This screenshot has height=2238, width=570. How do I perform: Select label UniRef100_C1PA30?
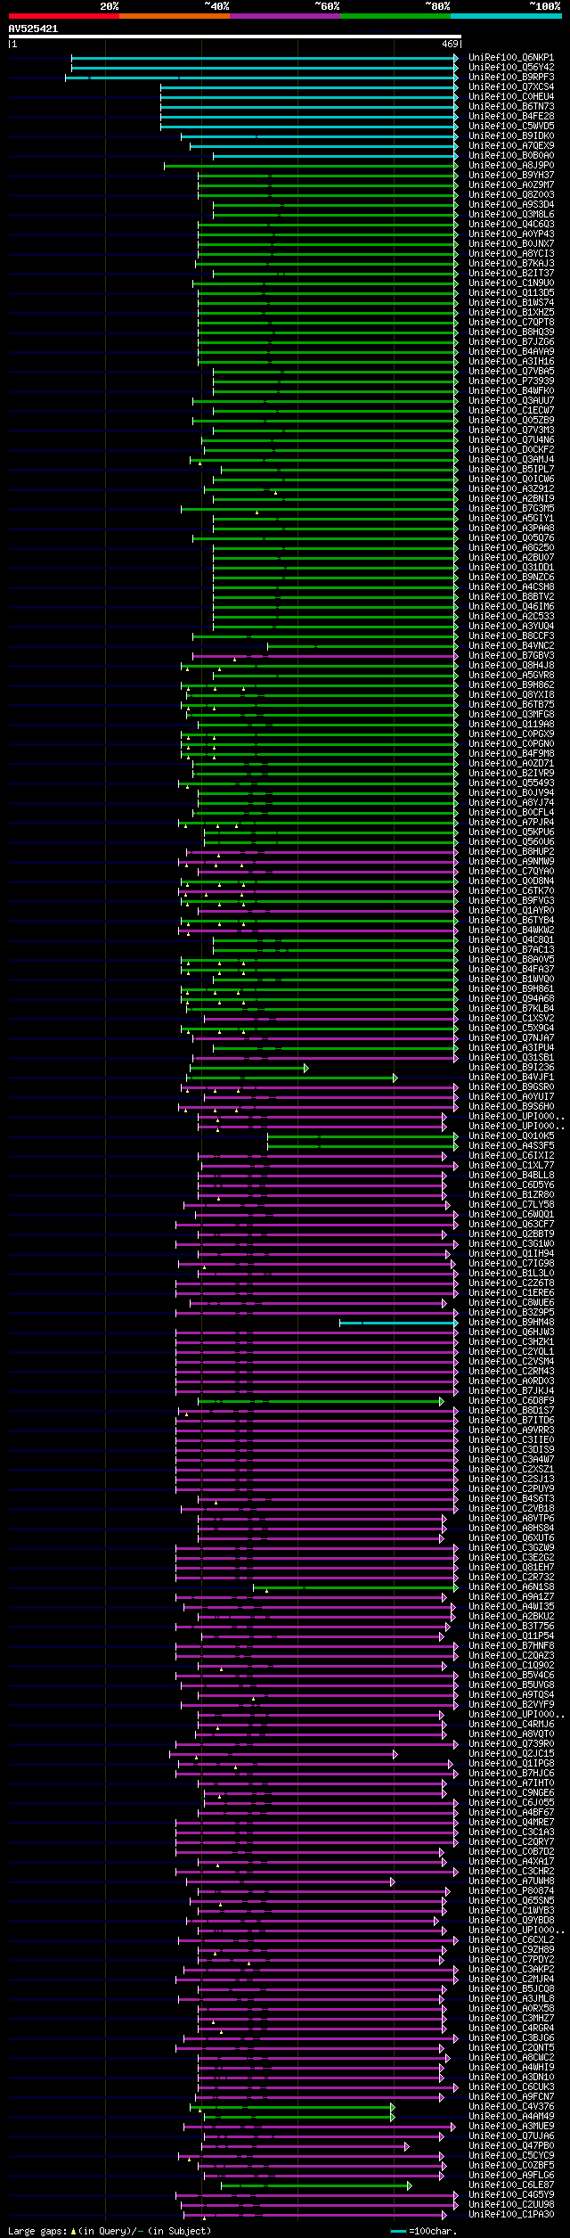(511, 2215)
